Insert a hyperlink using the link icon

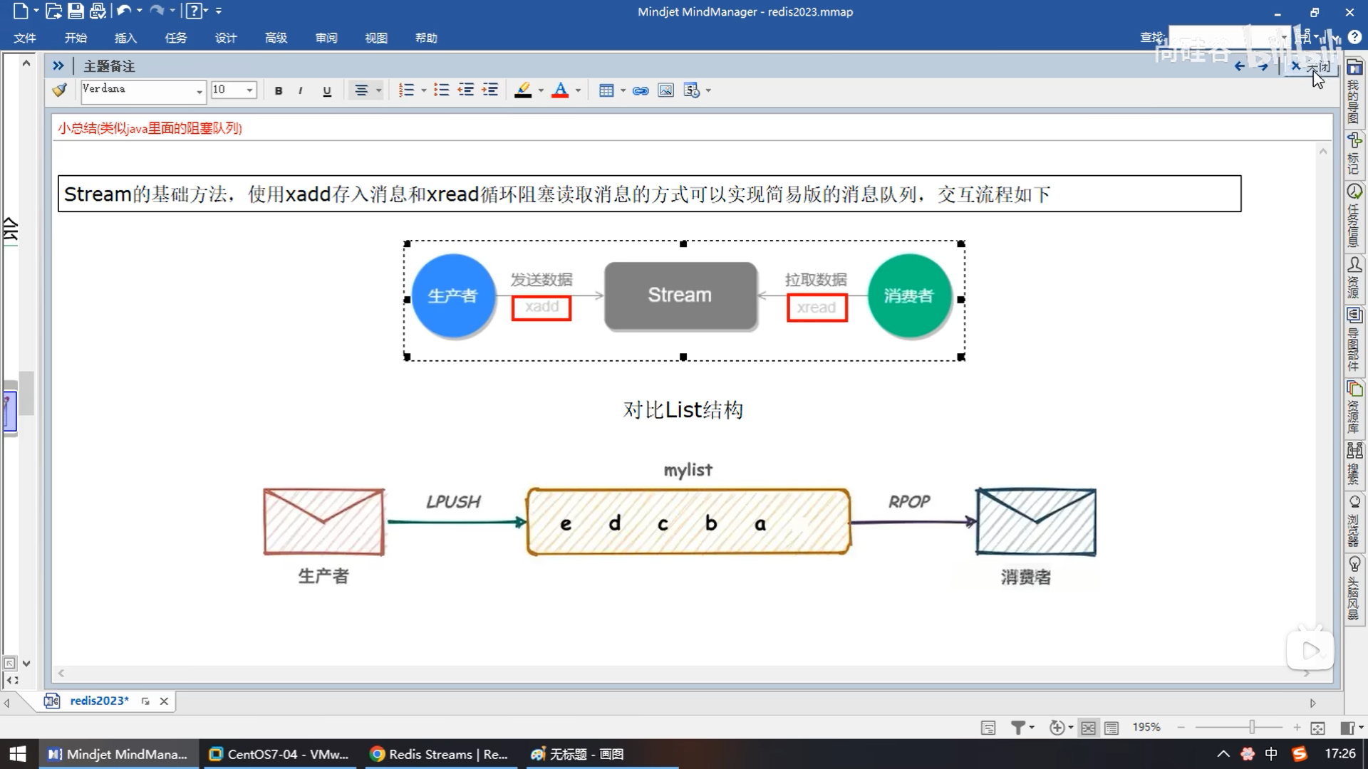(x=641, y=90)
